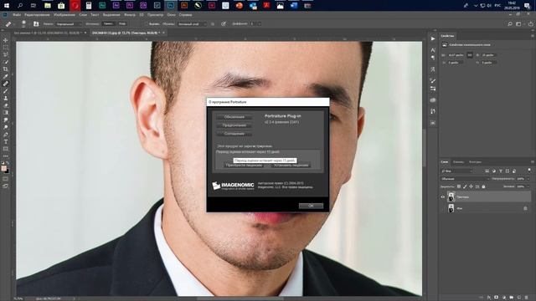
Task: Filter layers by type (T) icon
Action: point(501,171)
